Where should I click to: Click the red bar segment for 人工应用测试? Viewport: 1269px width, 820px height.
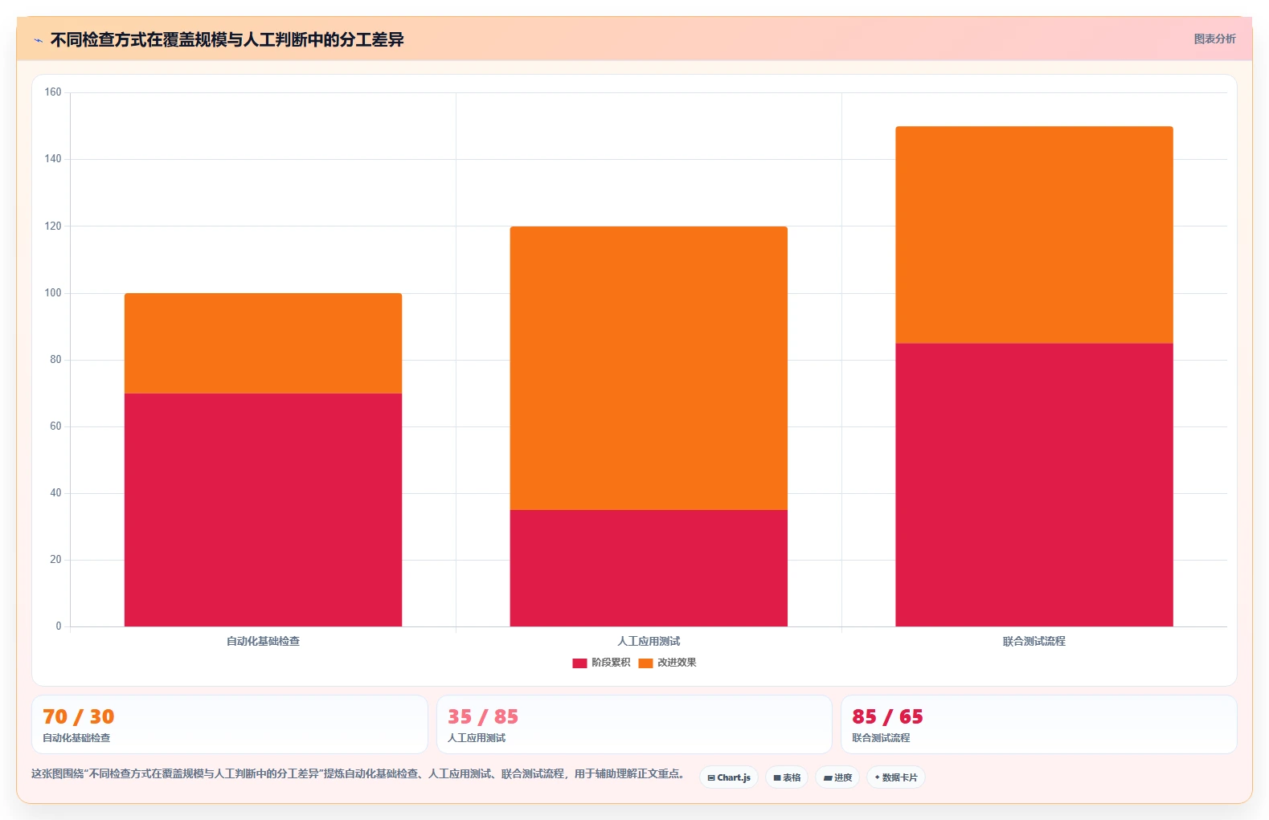[649, 569]
